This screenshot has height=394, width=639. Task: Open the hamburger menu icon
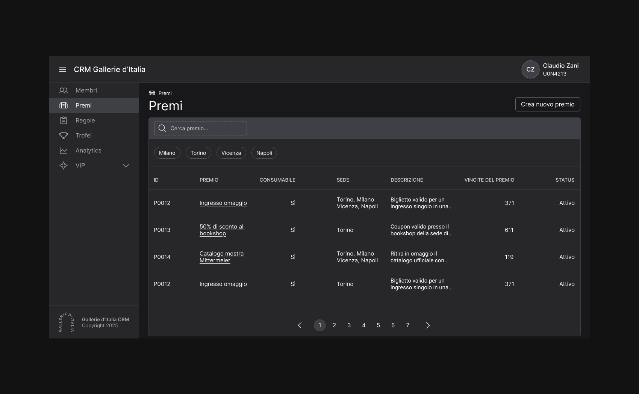(62, 69)
